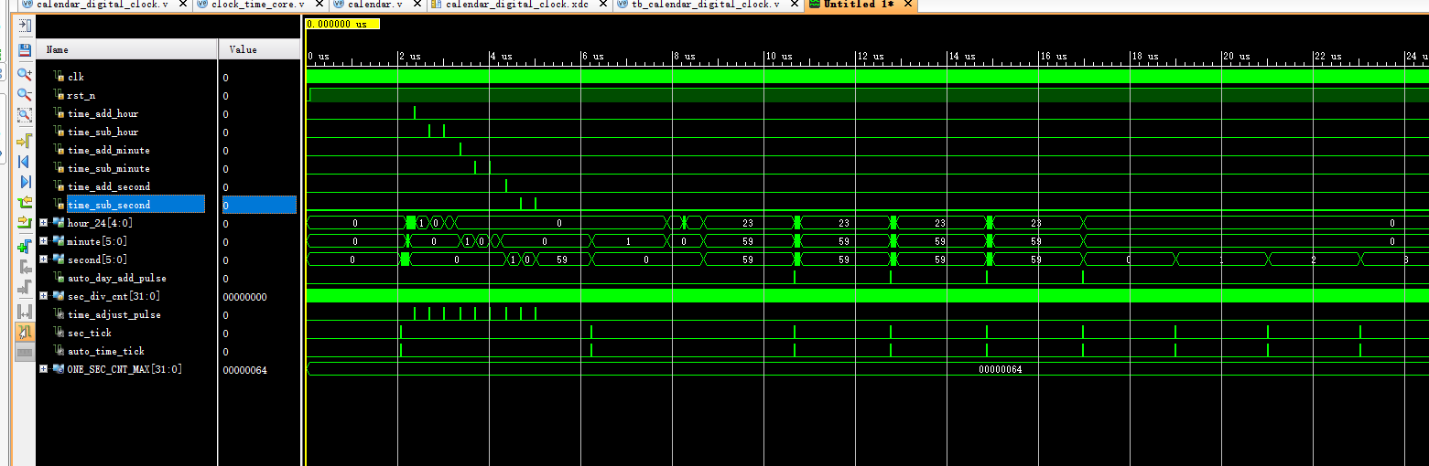This screenshot has width=1429, height=466.
Task: Click the Zoom Fit icon
Action: point(25,115)
